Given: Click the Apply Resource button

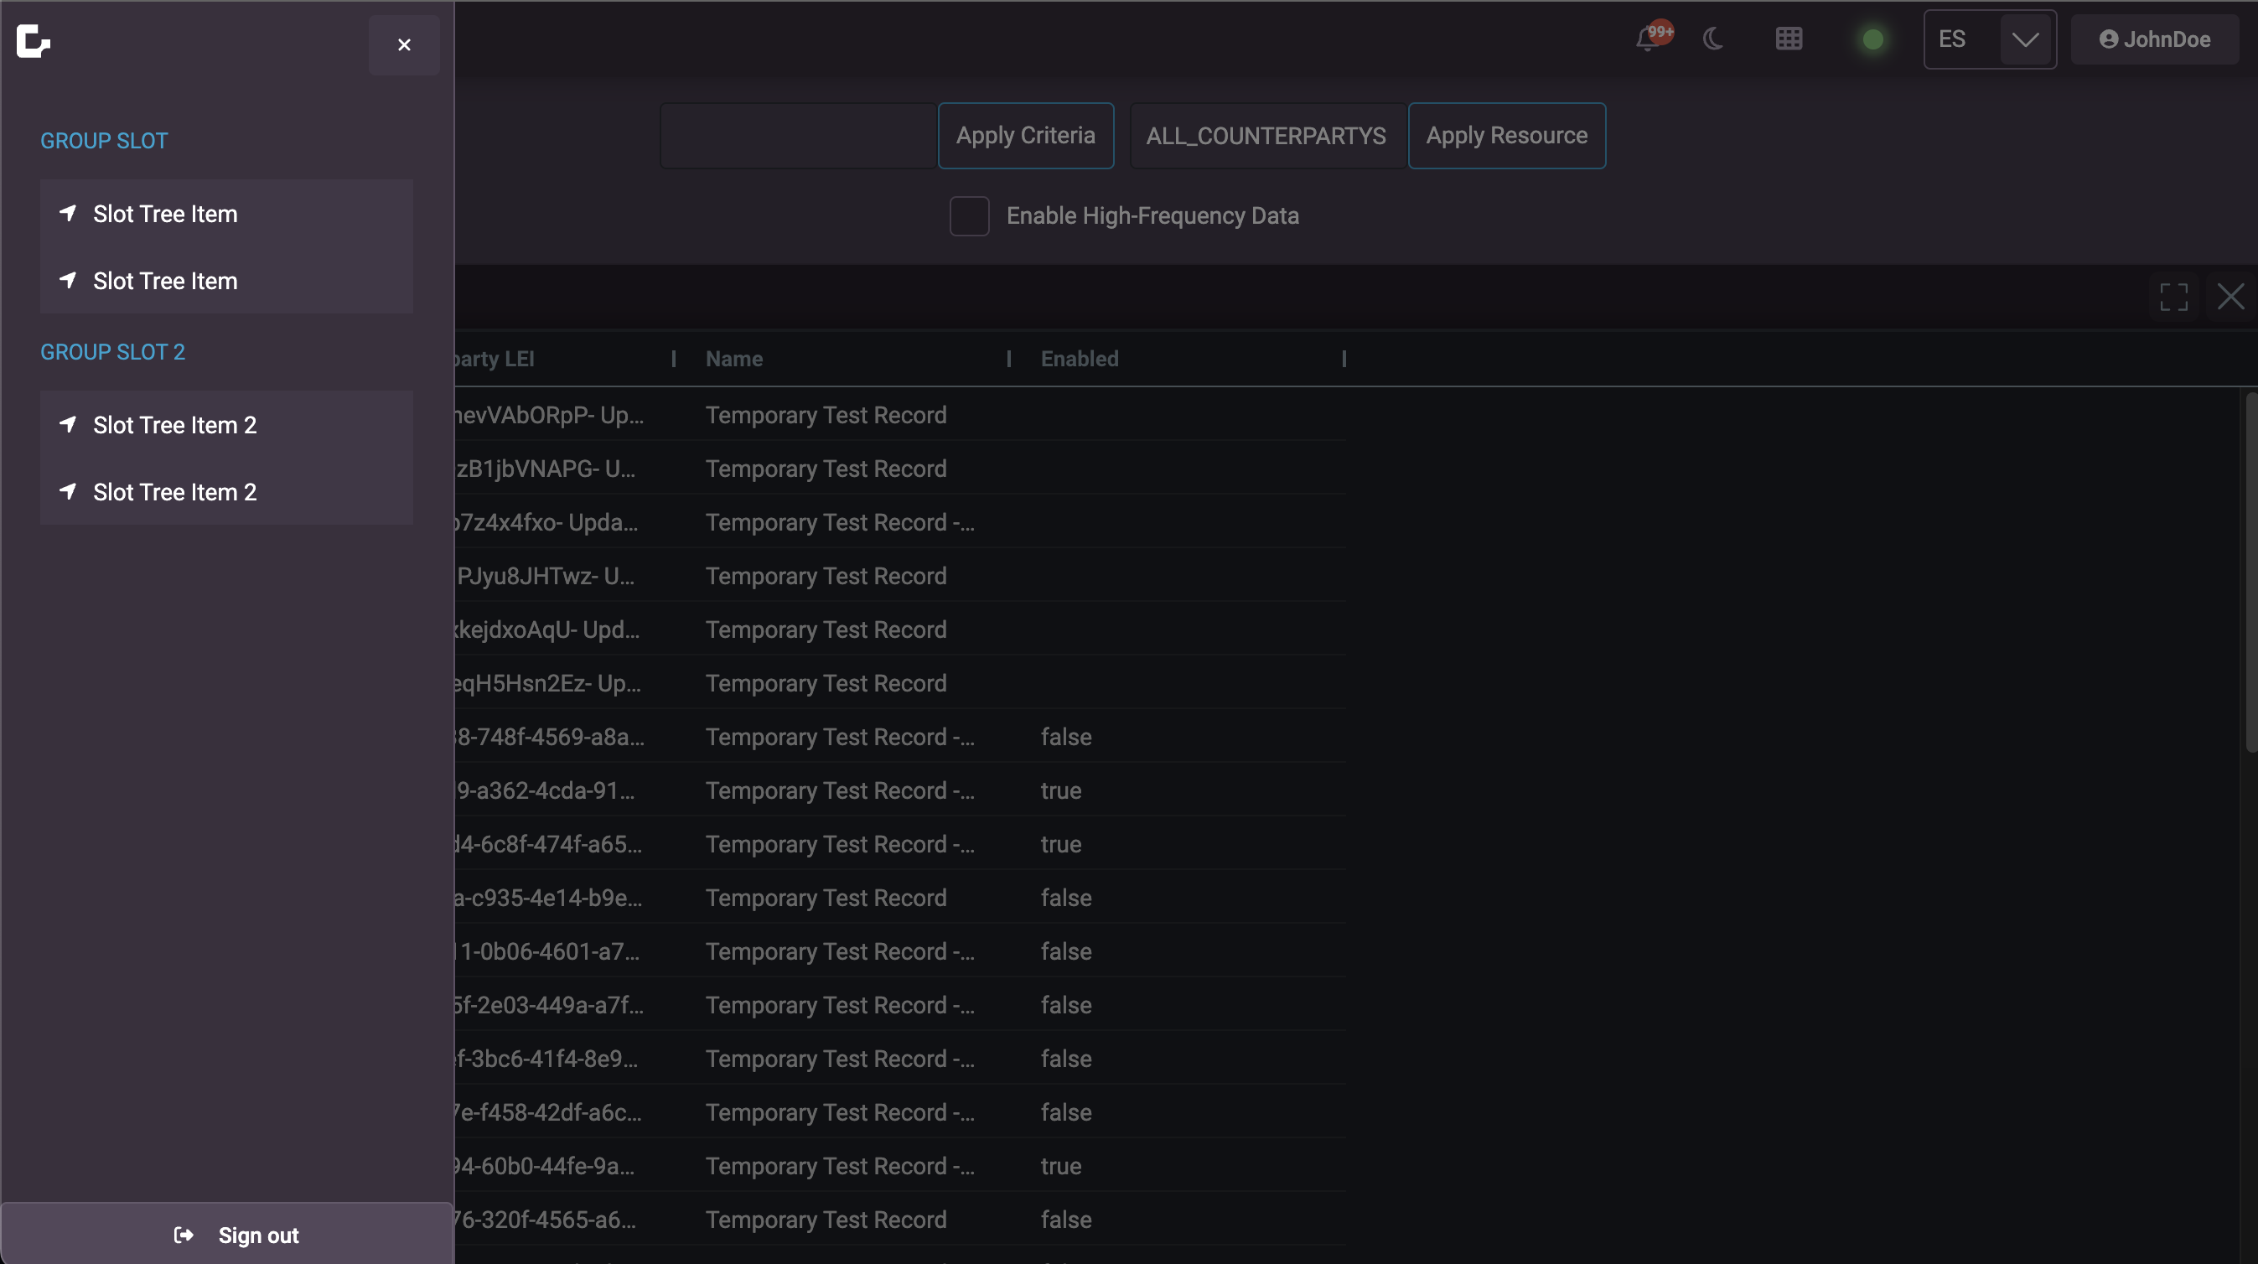Looking at the screenshot, I should [x=1506, y=135].
